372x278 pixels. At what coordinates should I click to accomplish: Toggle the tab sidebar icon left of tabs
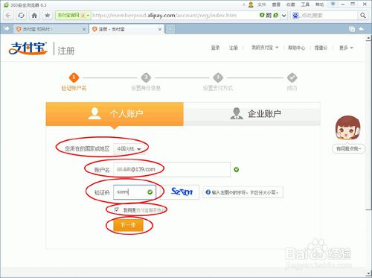7,29
